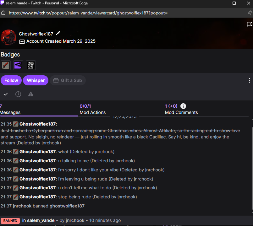Click the 'jnrchook banned ghostwolfiex187' log line
Viewport: 253px width, 226px height.
[x=42, y=206]
